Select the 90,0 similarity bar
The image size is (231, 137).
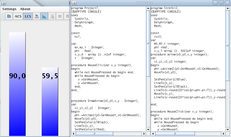pyautogui.click(x=17, y=84)
